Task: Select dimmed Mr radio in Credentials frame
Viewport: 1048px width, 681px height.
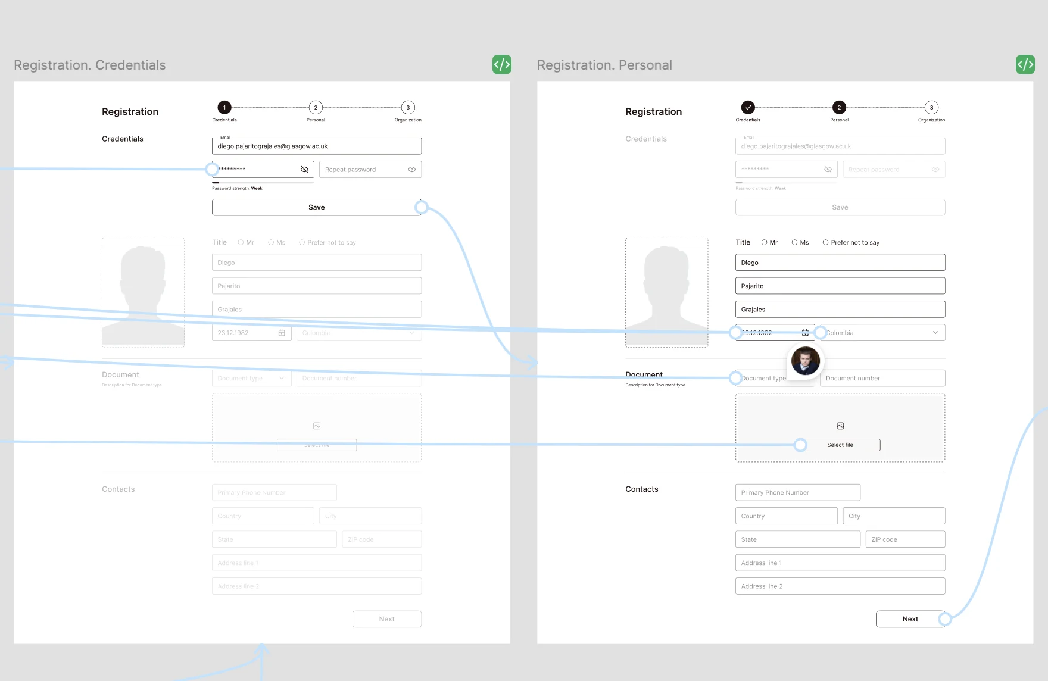Action: pyautogui.click(x=241, y=242)
